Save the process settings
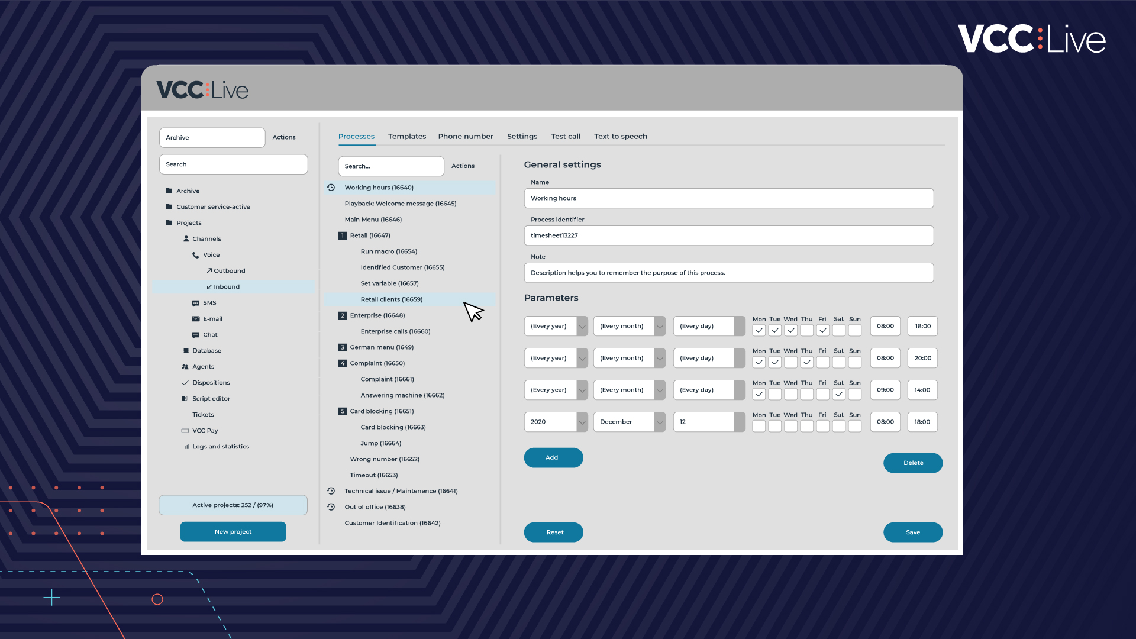 point(913,532)
